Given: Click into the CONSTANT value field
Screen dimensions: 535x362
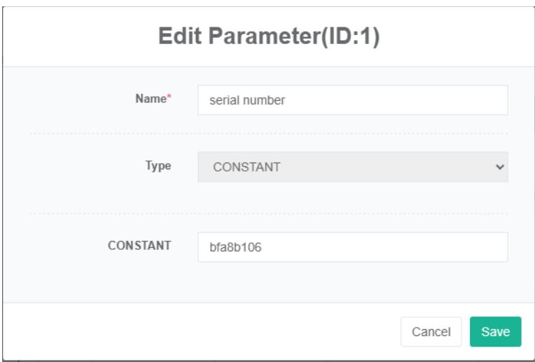Looking at the screenshot, I should [352, 247].
